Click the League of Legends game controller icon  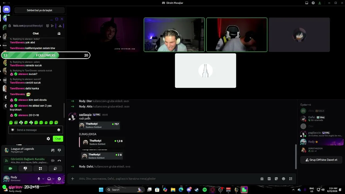coord(53,150)
